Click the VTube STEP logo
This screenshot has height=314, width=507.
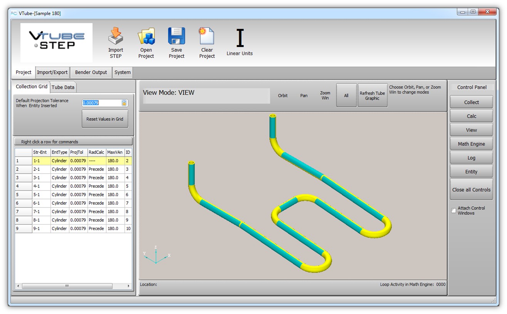[56, 42]
